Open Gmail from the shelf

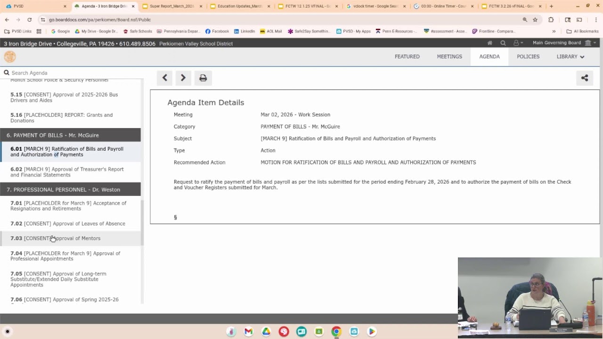pyautogui.click(x=248, y=331)
